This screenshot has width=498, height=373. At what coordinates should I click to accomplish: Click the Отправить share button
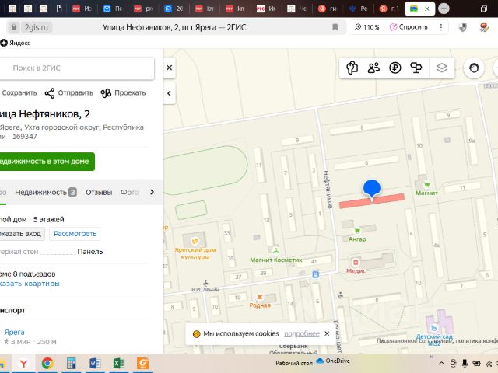click(x=69, y=93)
